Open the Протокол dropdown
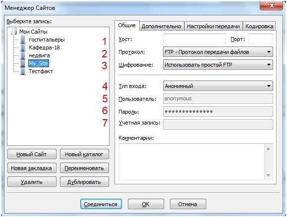The width and height of the screenshot is (287, 217). pyautogui.click(x=218, y=52)
